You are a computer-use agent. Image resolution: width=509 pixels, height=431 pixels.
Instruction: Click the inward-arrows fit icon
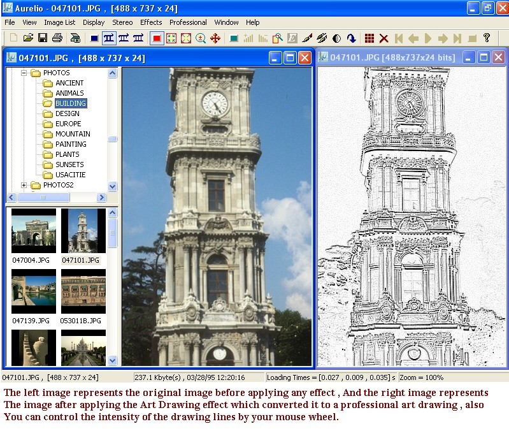tap(171, 38)
